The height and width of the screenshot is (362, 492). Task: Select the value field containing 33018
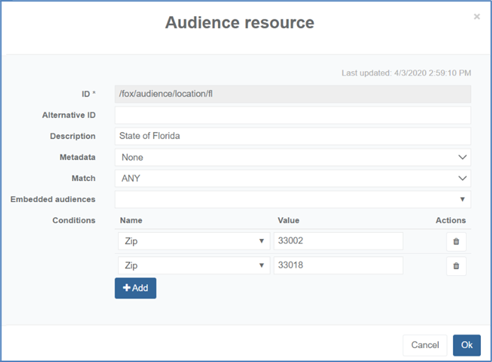[x=338, y=266]
